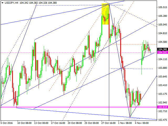This screenshot has height=126, width=168.
Task: Click the 105.045 price axis value
Action: [x=162, y=25]
